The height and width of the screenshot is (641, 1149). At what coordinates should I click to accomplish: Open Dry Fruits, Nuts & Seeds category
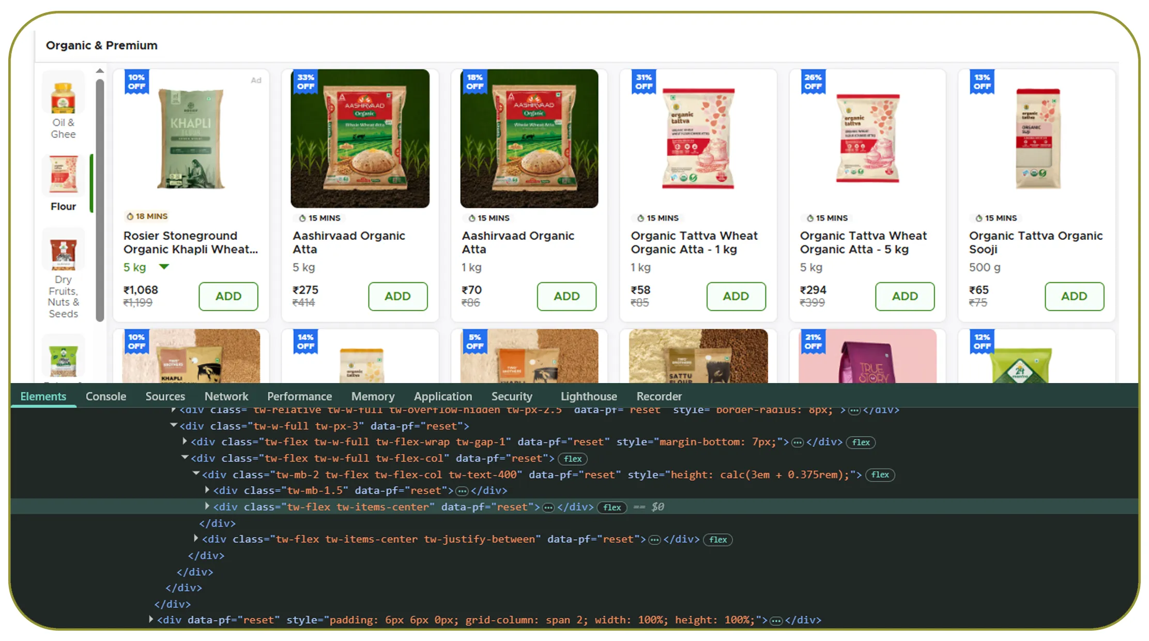(63, 274)
